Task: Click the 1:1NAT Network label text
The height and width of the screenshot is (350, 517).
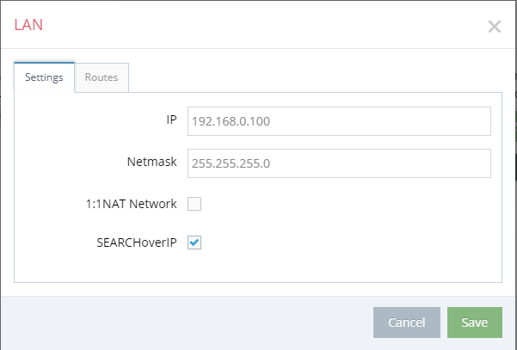Action: click(132, 204)
